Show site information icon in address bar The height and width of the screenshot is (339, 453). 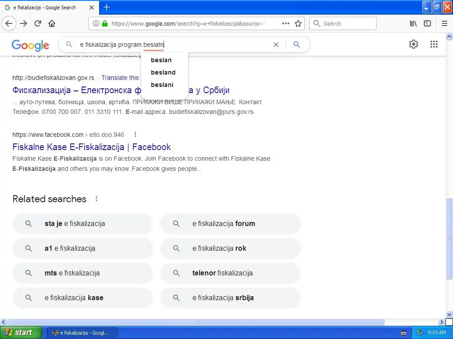[x=96, y=23]
